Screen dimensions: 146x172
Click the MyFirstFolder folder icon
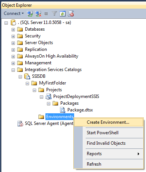[34, 83]
